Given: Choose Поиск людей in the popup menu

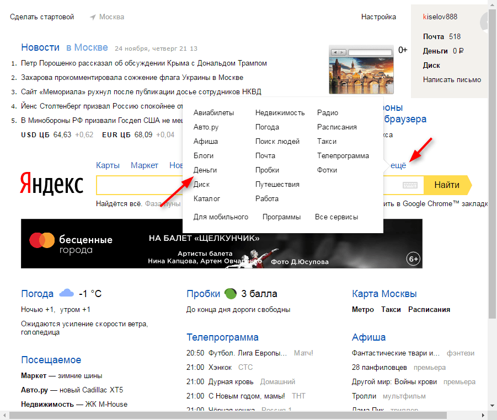Looking at the screenshot, I should [277, 142].
